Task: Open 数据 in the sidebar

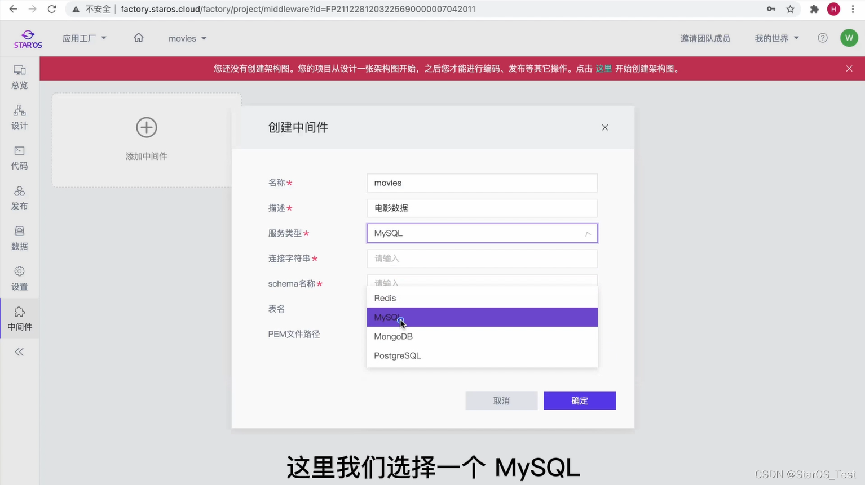Action: pyautogui.click(x=19, y=238)
